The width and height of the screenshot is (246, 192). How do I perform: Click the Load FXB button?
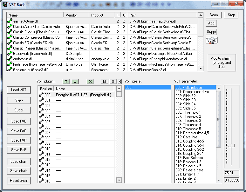click(19, 121)
